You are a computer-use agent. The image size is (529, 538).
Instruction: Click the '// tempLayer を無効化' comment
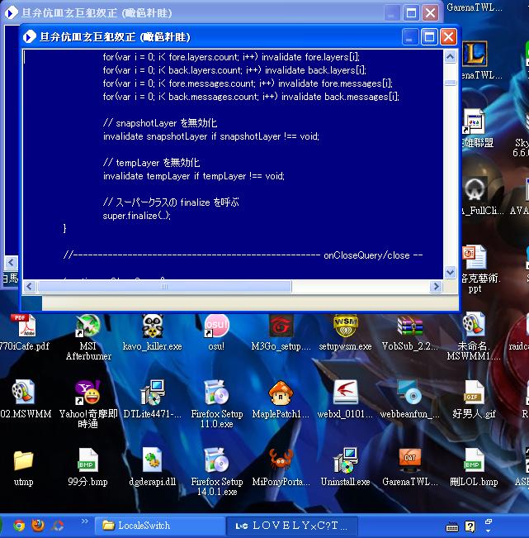click(x=151, y=163)
